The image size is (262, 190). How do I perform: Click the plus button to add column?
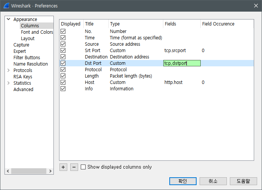tap(63, 167)
